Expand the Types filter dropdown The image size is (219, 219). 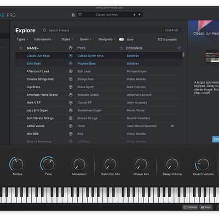point(22,39)
